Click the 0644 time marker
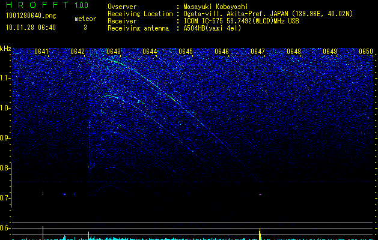The image size is (378, 240). click(x=150, y=52)
